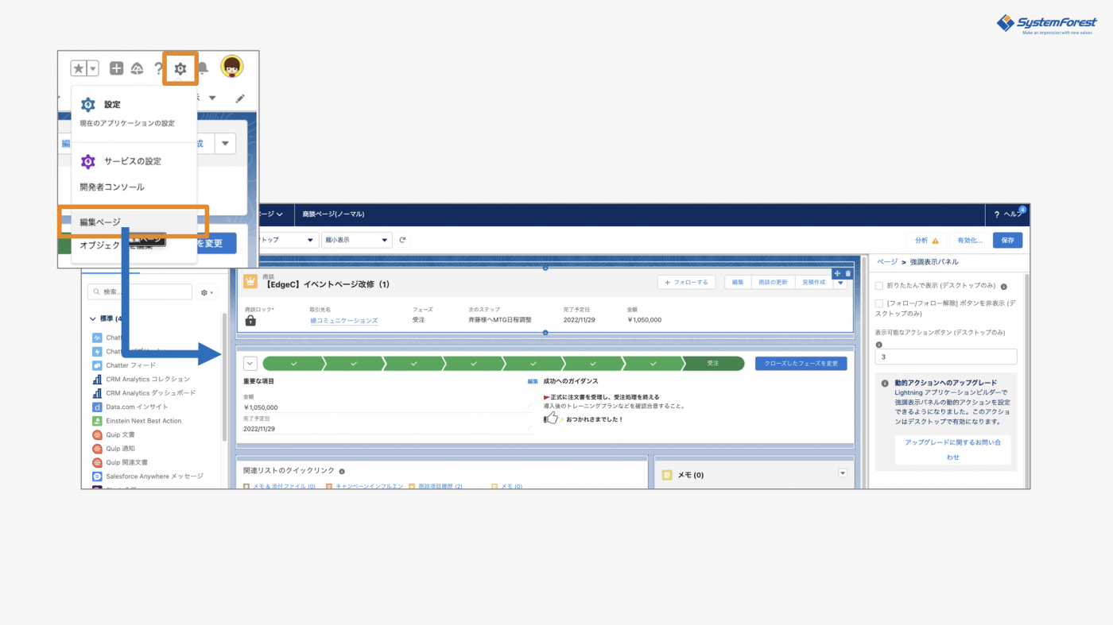Collapse the 標準 components section
The image size is (1113, 625).
point(93,318)
